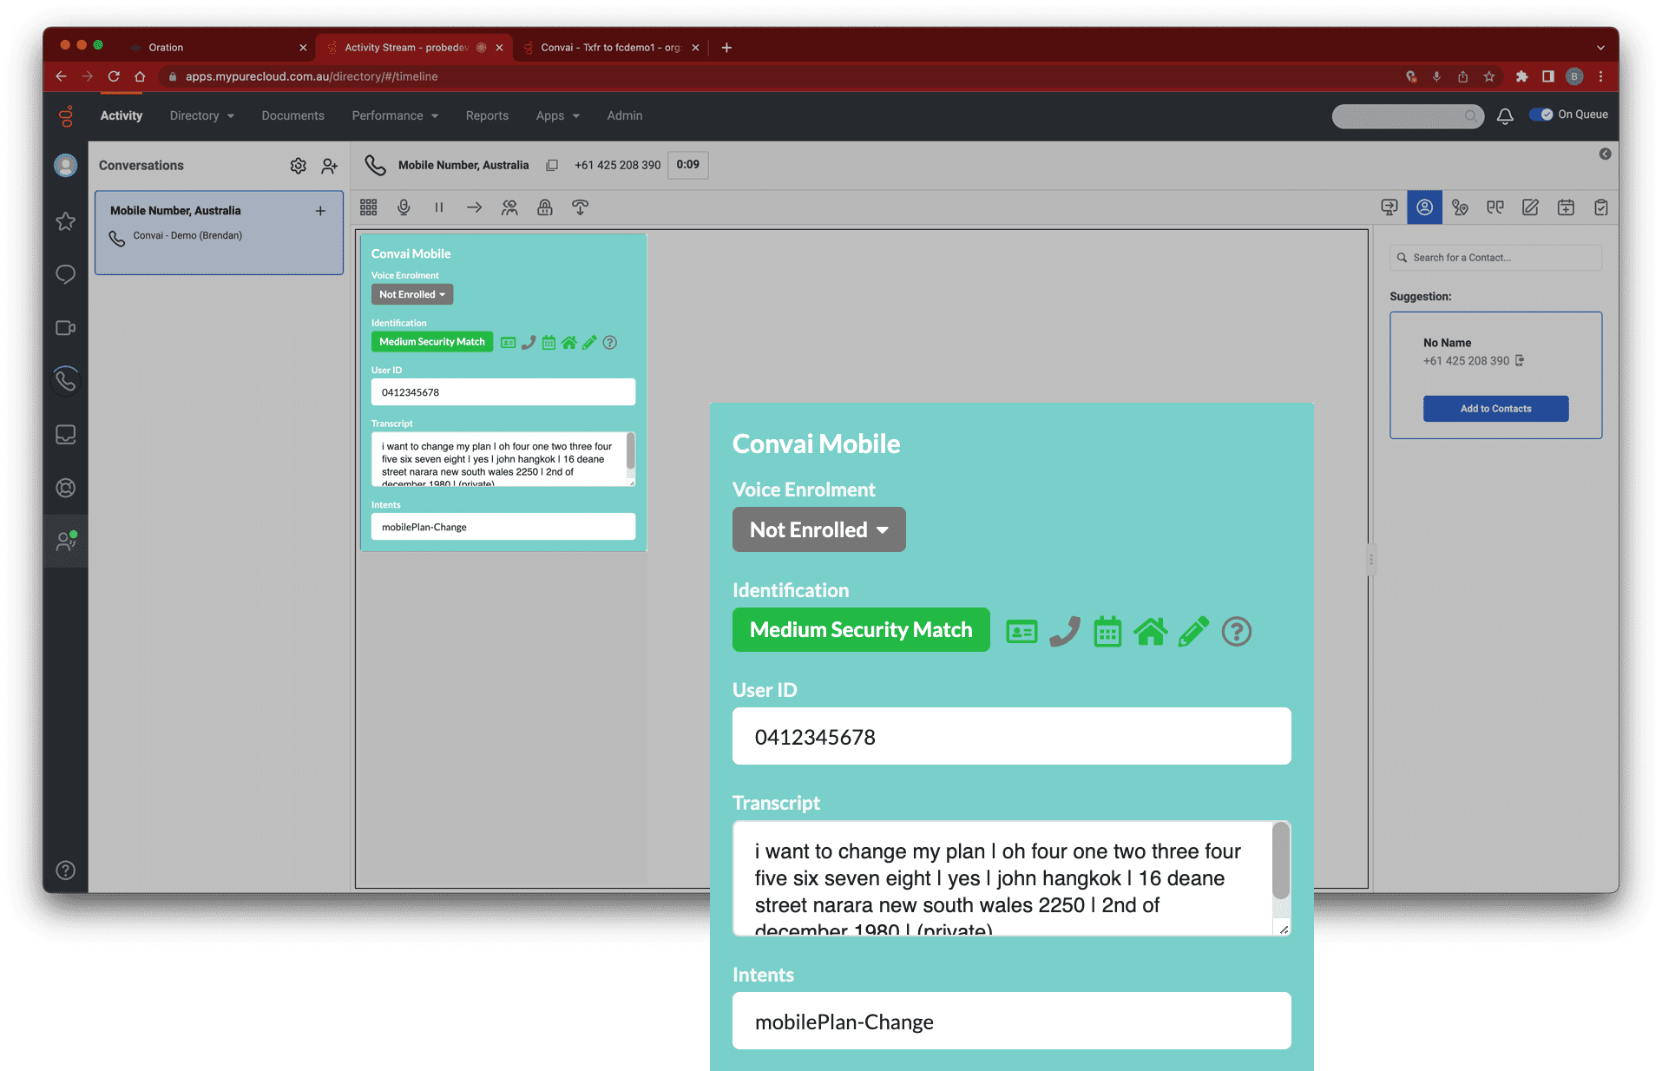This screenshot has height=1071, width=1662.
Task: Toggle the On Queue switch
Action: click(1541, 115)
